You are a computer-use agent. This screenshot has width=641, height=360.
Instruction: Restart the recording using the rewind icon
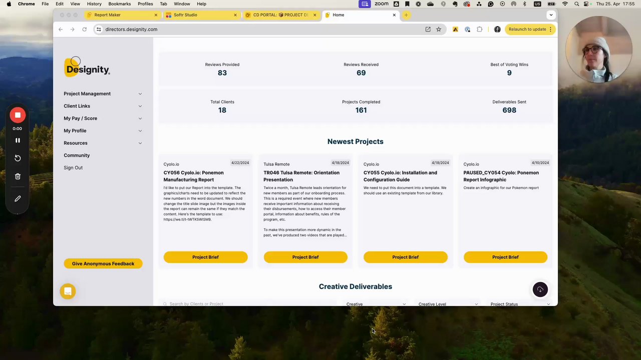18,158
